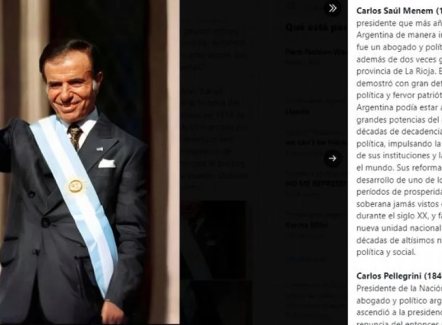Go to next image with arrow button
Viewport: 442px width, 325px height.
click(x=332, y=158)
